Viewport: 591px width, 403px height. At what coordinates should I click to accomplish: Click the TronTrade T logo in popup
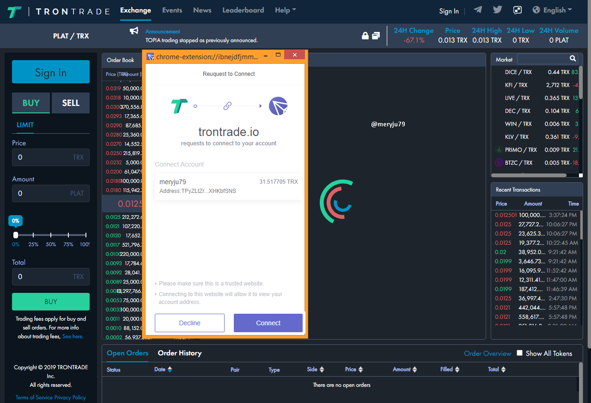click(x=179, y=106)
